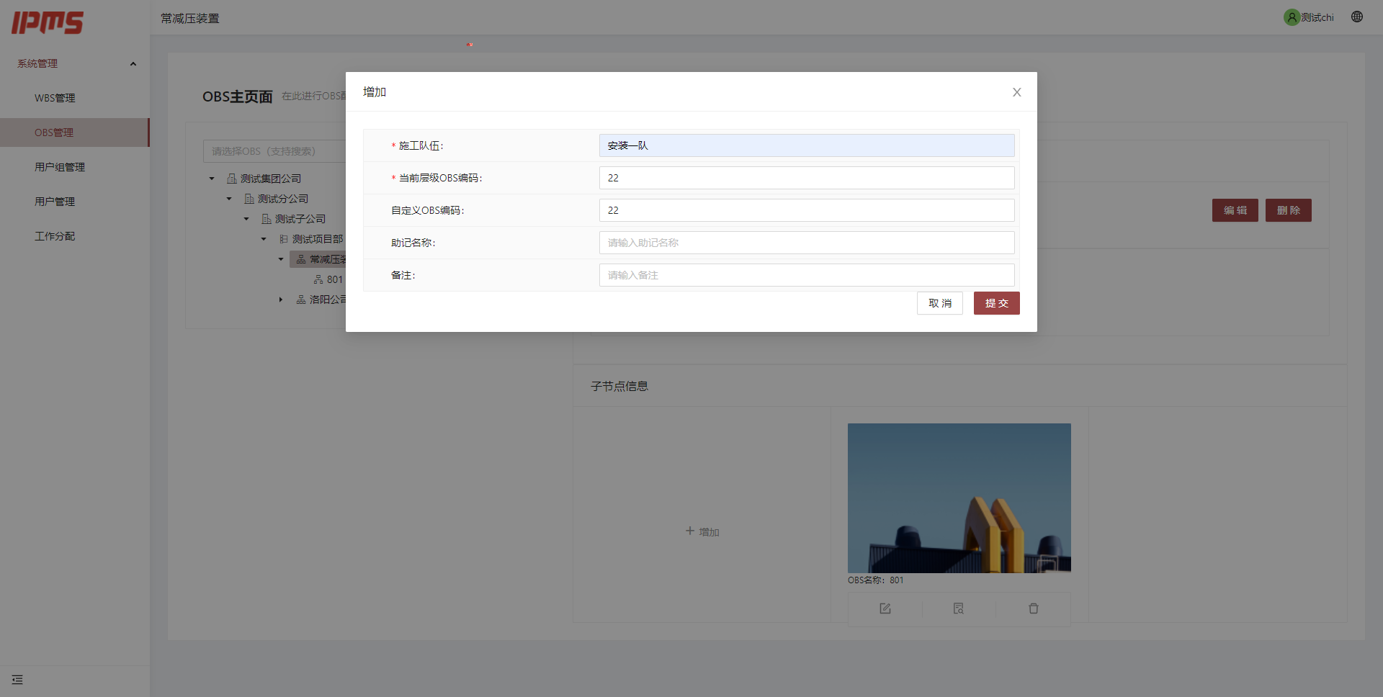Click the OBS 801 card image
1383x697 pixels.
[x=959, y=498]
